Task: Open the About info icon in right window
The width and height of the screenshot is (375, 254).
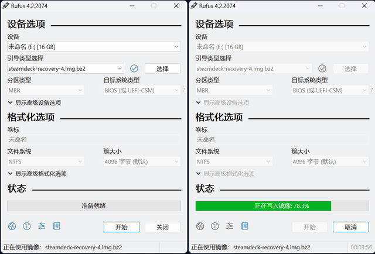Action: pyautogui.click(x=214, y=226)
